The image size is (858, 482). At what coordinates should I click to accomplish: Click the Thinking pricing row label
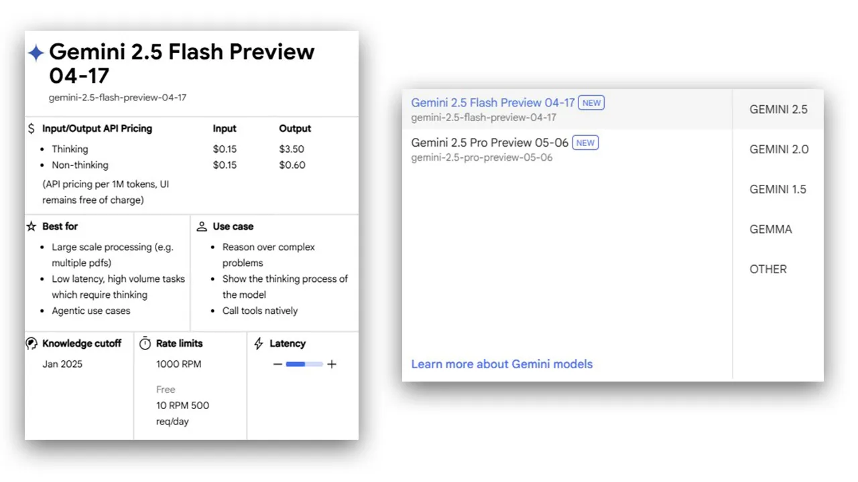pos(70,149)
